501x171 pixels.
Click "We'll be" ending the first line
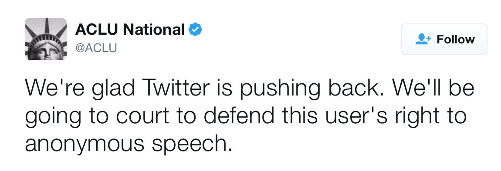pos(433,87)
